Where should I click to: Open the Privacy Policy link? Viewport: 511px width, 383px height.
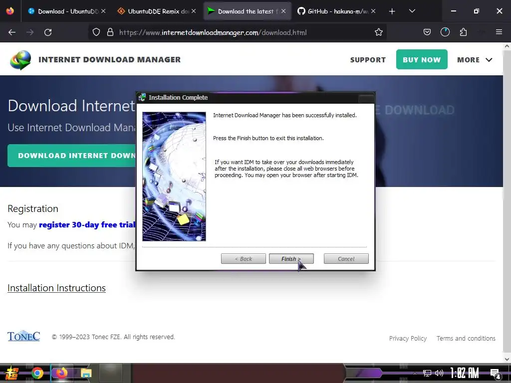coord(408,339)
